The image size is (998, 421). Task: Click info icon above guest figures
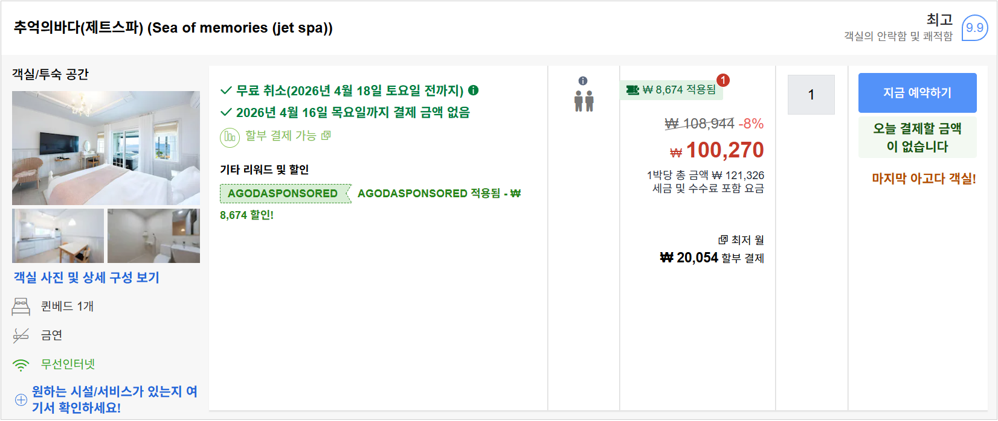coord(583,81)
